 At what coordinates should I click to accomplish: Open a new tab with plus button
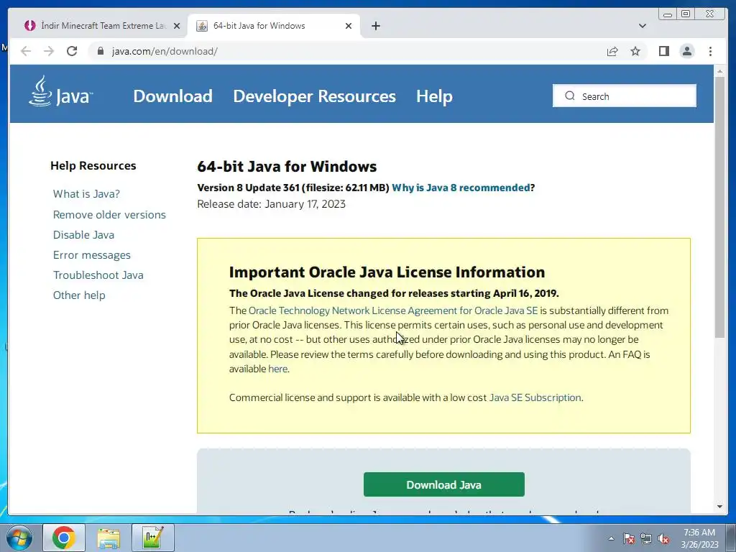[x=375, y=26]
